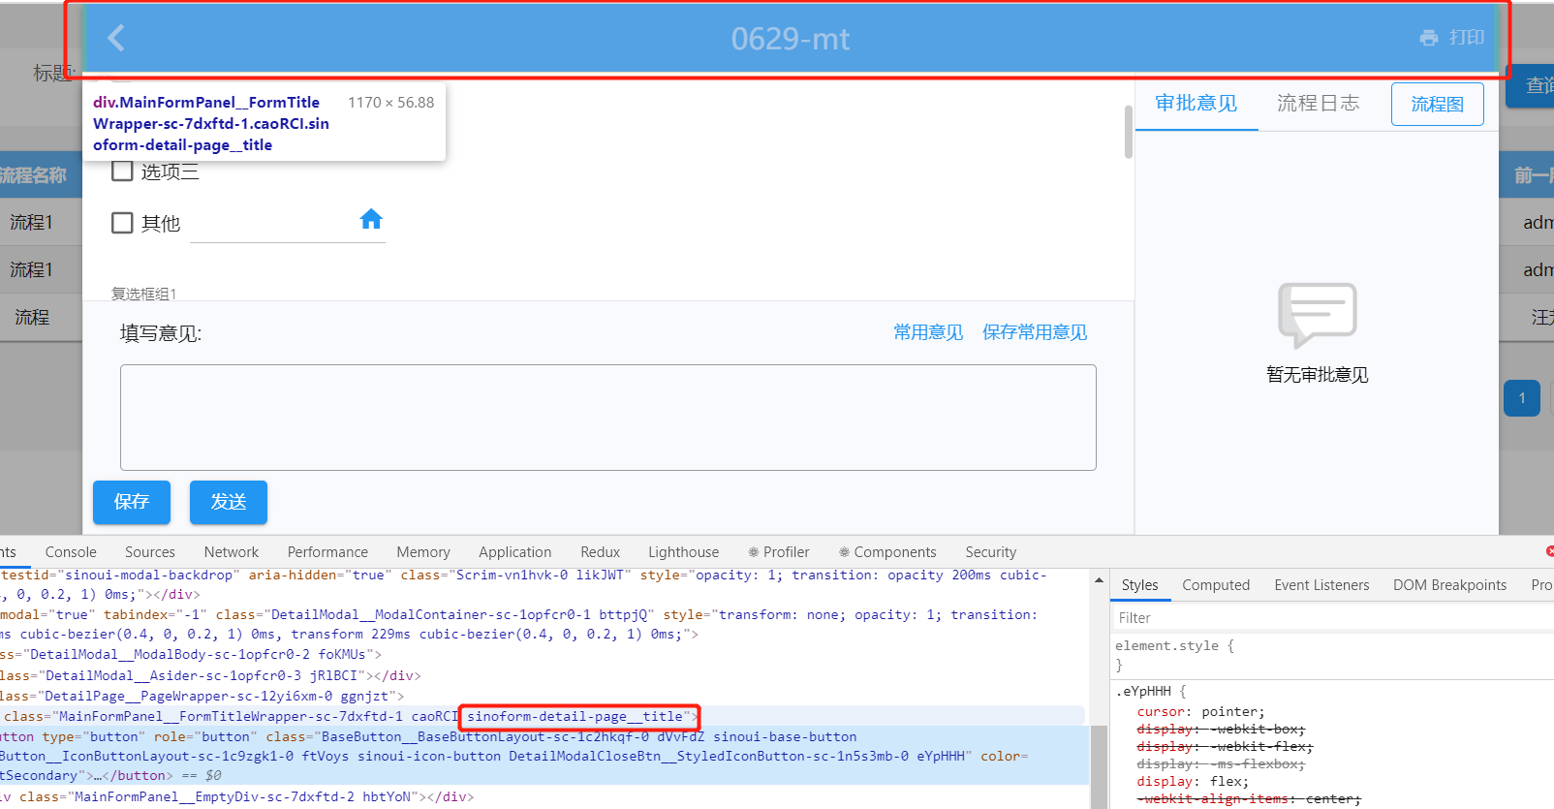Image resolution: width=1554 pixels, height=809 pixels.
Task: Click the 流程名称 column header in background
Action: (33, 175)
